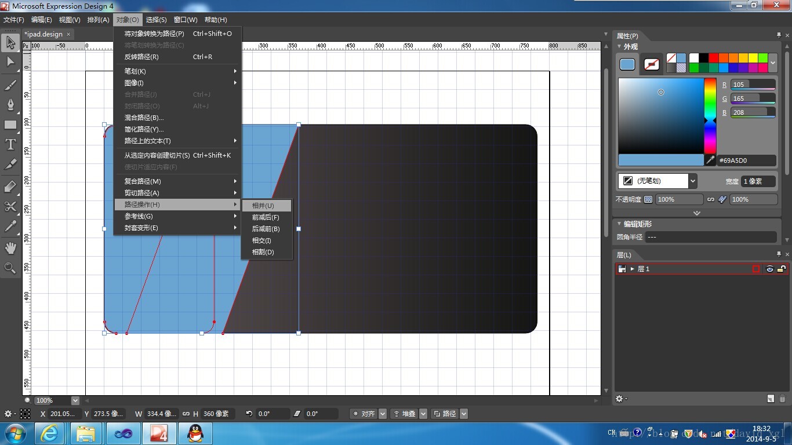
Task: Click layer 1 thumbnail icon
Action: click(x=622, y=269)
